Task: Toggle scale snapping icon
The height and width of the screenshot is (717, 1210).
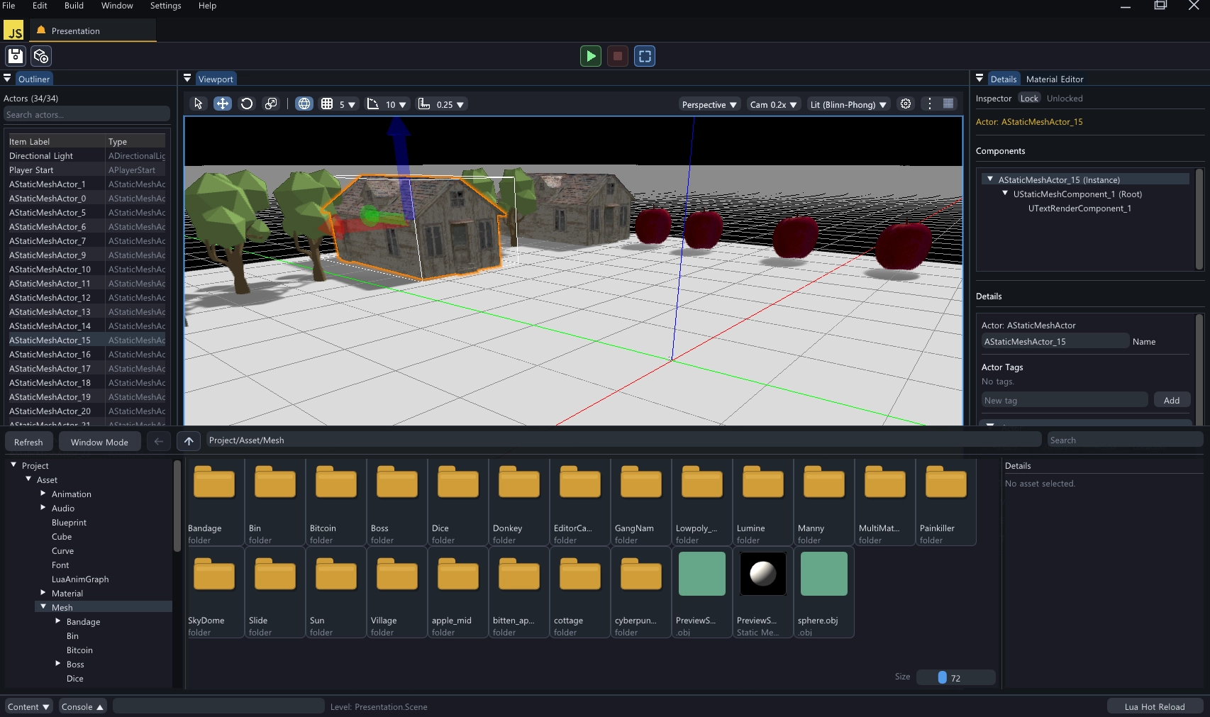Action: 424,104
